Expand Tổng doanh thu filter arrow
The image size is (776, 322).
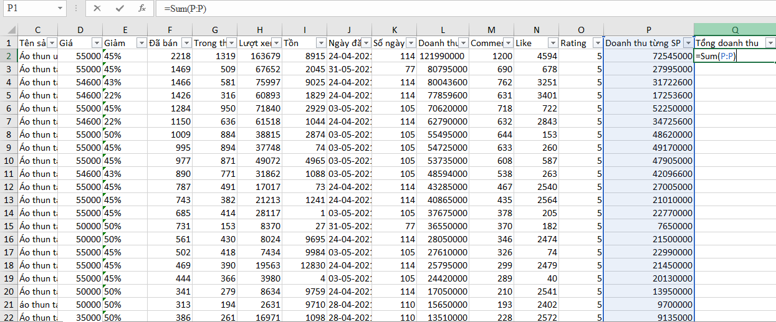770,43
